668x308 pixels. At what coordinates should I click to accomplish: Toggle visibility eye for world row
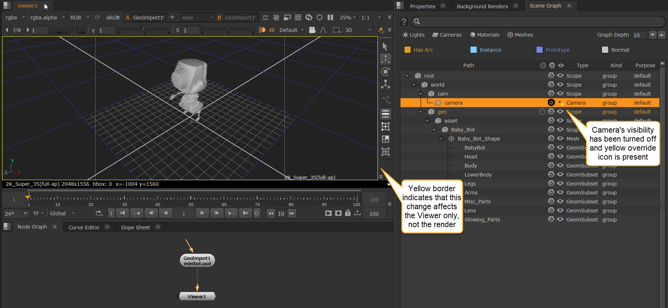[x=560, y=85]
